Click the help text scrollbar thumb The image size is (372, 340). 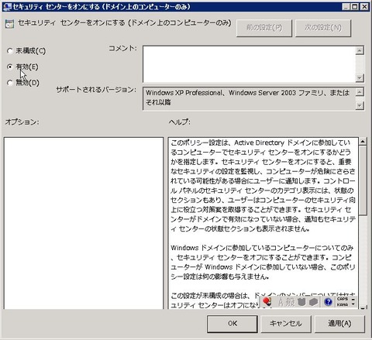(363, 180)
